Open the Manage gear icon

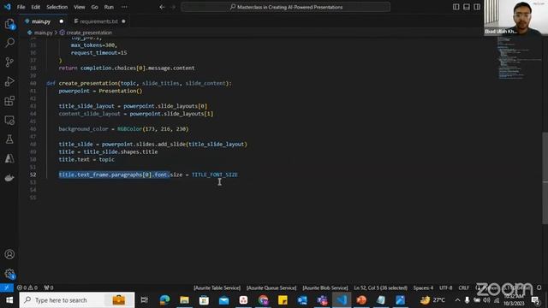tap(9, 274)
